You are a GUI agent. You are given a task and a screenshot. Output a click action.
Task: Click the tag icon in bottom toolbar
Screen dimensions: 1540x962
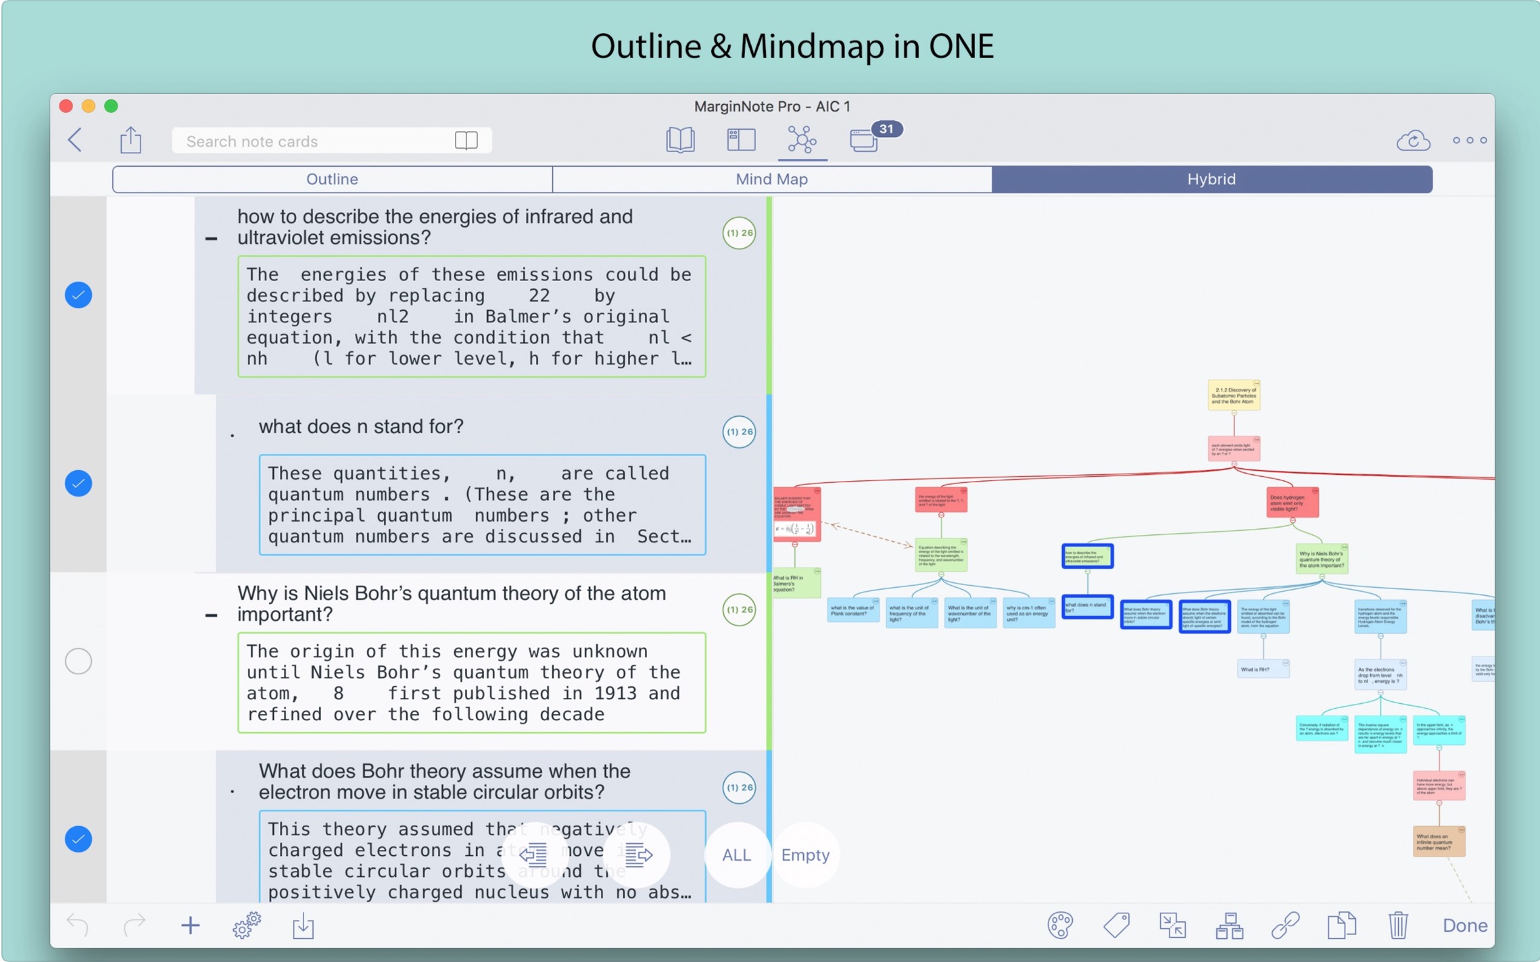tap(1116, 925)
